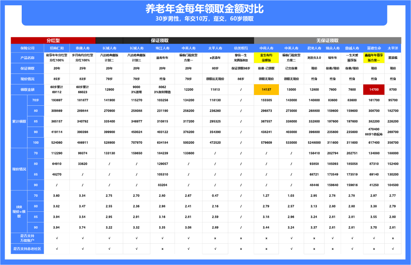Select the 鼎诚人寿 company cell
Screen dimensions: 411x265
(352, 48)
